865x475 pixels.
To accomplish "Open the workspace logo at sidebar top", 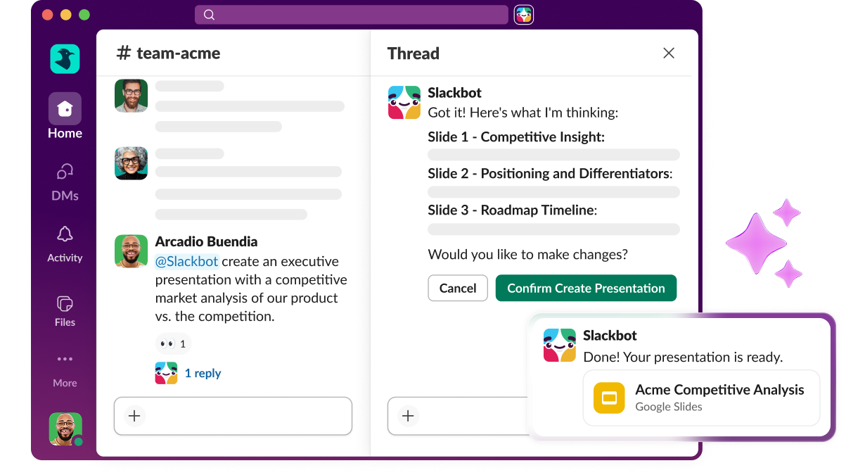I will point(65,59).
